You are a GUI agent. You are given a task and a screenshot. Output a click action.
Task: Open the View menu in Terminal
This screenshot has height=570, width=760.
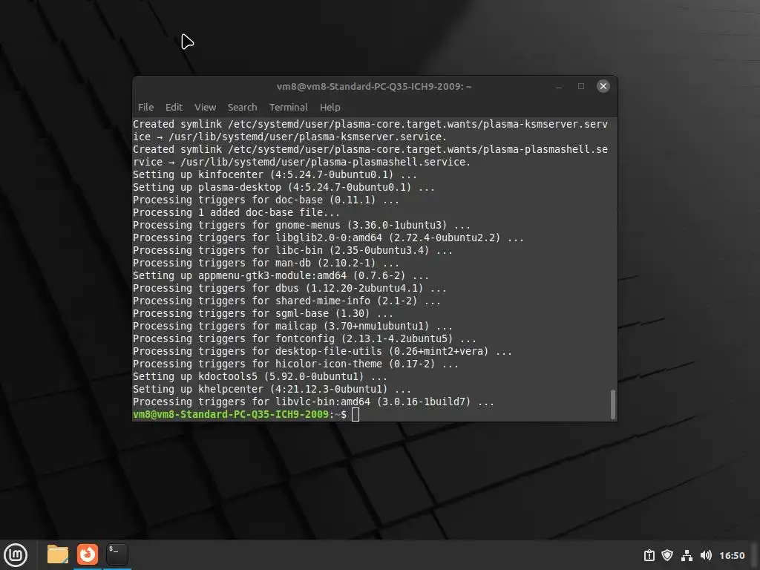coord(205,107)
